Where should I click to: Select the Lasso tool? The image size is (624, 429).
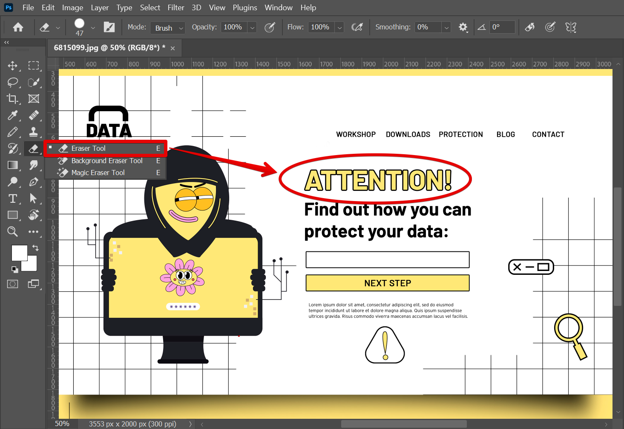tap(12, 82)
